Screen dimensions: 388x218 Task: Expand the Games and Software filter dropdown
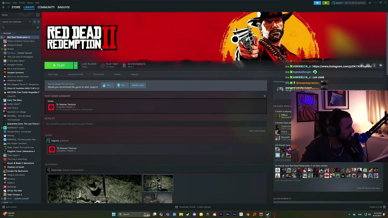16,22
